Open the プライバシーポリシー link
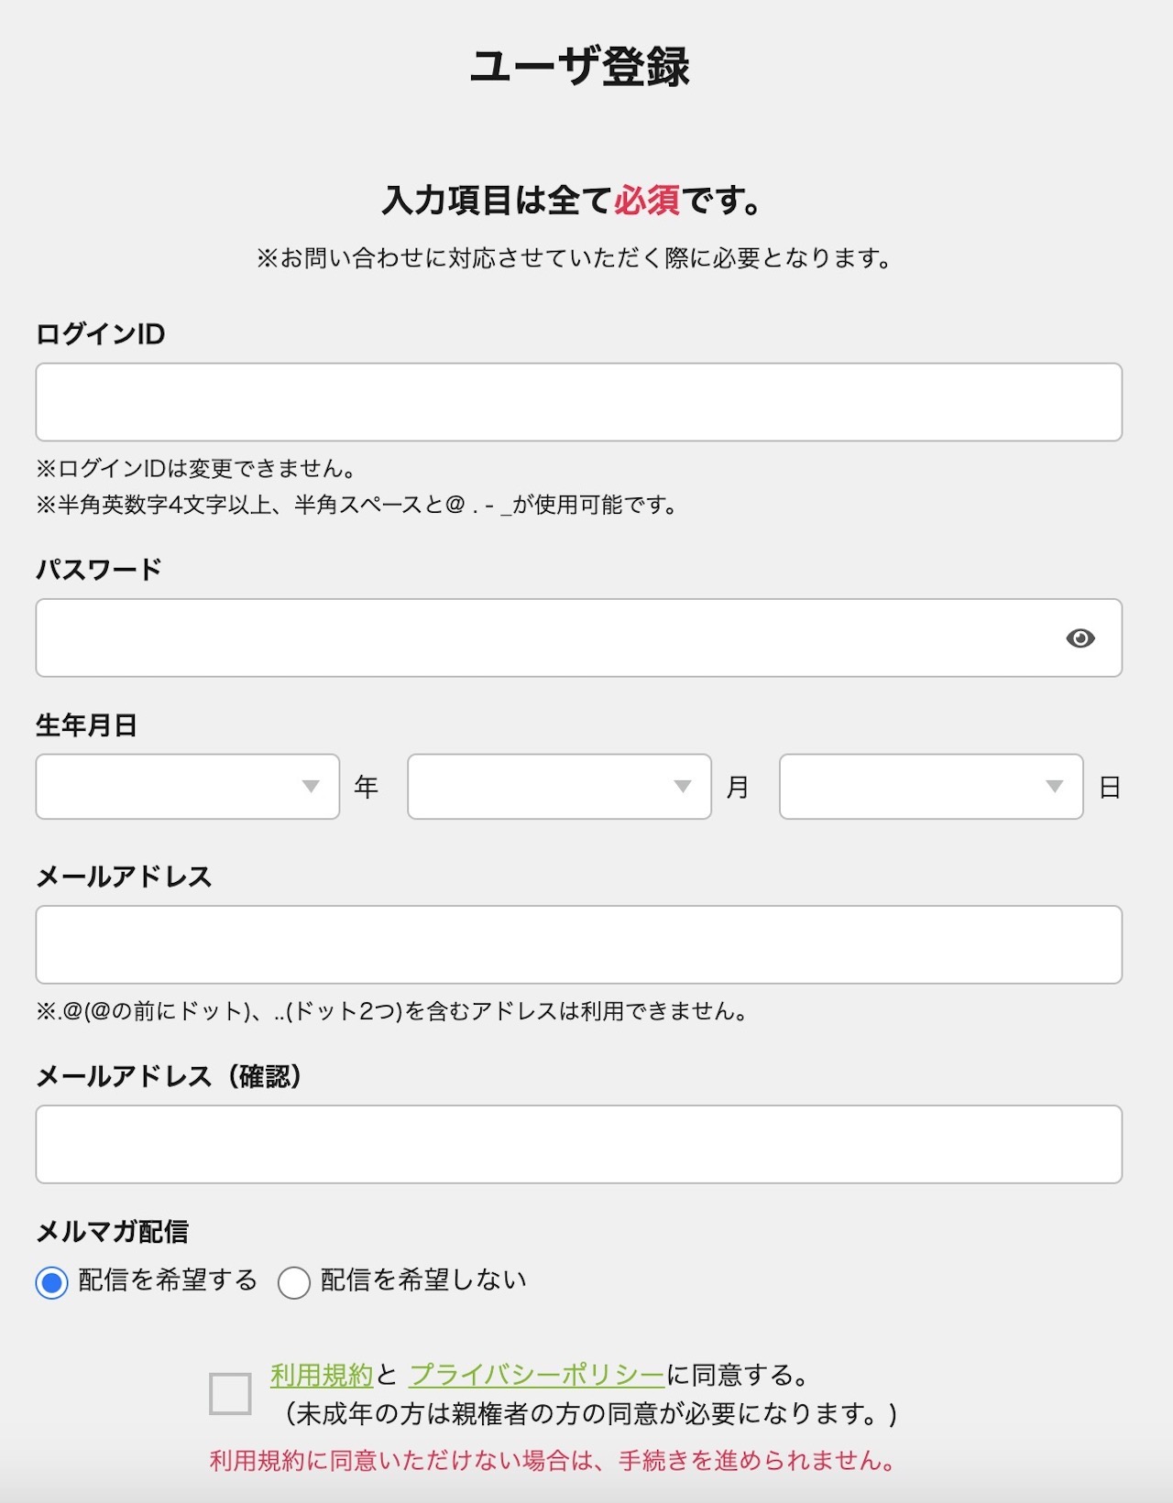 coord(536,1374)
